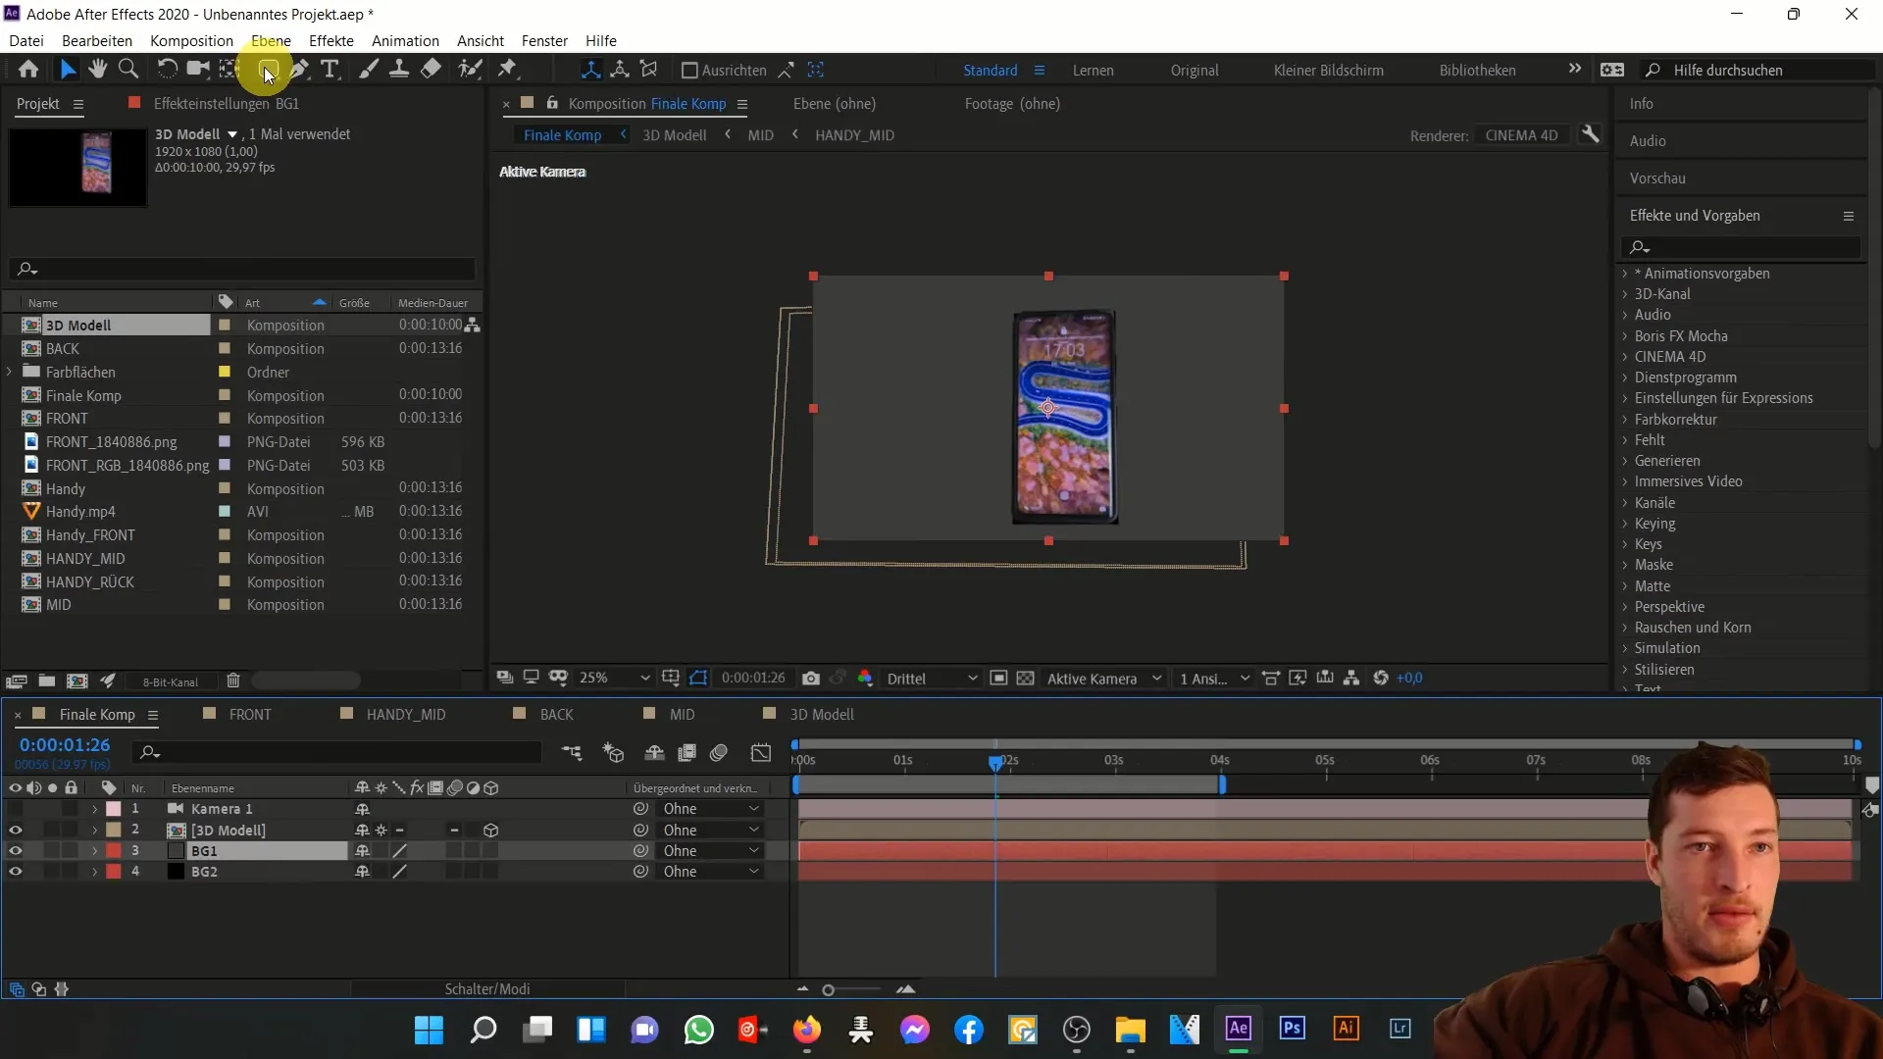Select the Shape tool in toolbar
Viewport: 1883px width, 1059px height.
(x=264, y=70)
